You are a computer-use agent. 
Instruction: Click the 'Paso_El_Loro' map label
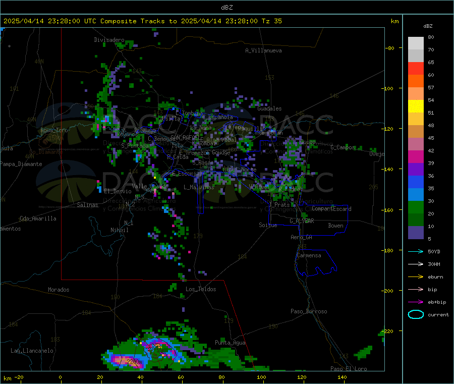[x=349, y=369]
